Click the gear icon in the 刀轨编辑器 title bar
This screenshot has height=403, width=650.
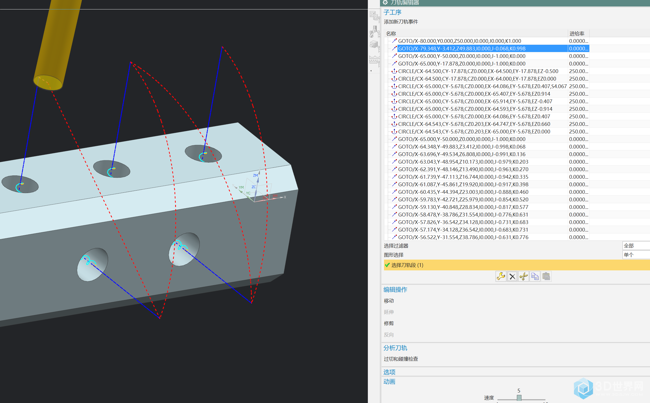(385, 2)
